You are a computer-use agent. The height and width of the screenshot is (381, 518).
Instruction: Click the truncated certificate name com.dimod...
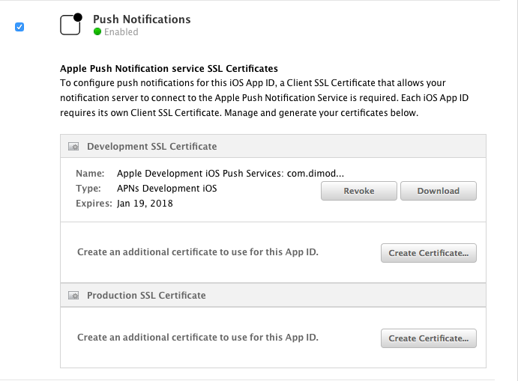pos(315,174)
